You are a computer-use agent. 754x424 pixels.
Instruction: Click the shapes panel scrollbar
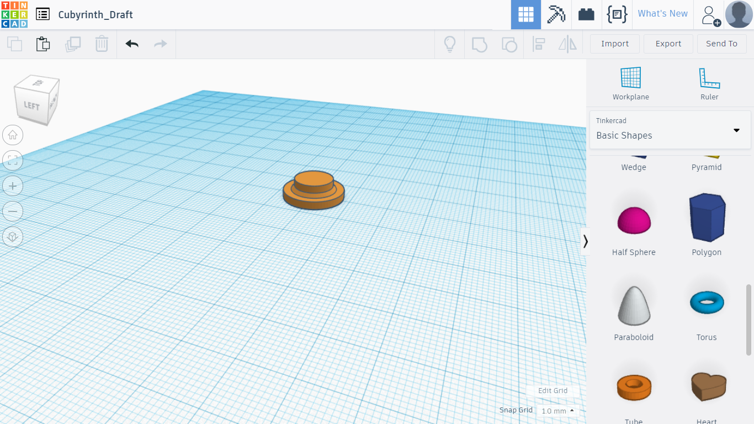(749, 320)
